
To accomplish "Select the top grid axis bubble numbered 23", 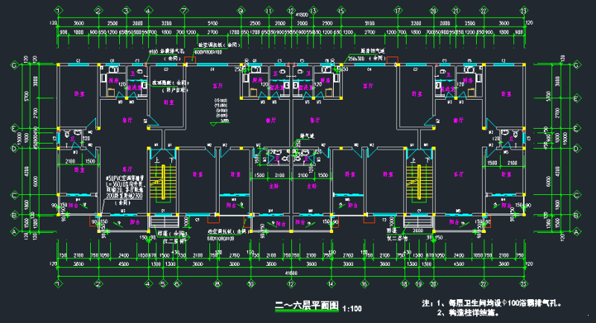I will [524, 11].
